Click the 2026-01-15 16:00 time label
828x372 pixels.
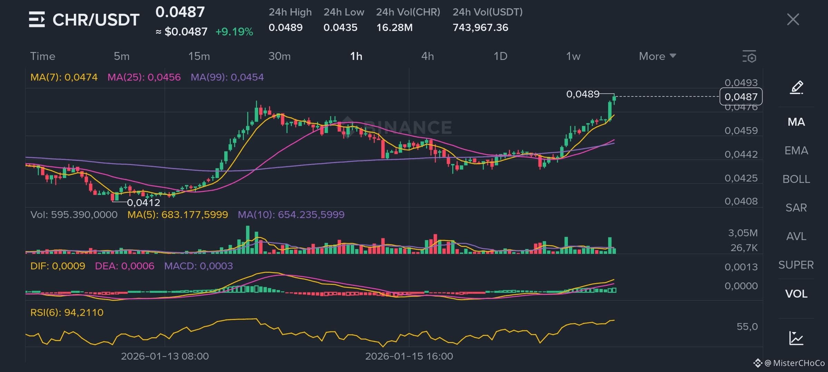click(x=409, y=356)
